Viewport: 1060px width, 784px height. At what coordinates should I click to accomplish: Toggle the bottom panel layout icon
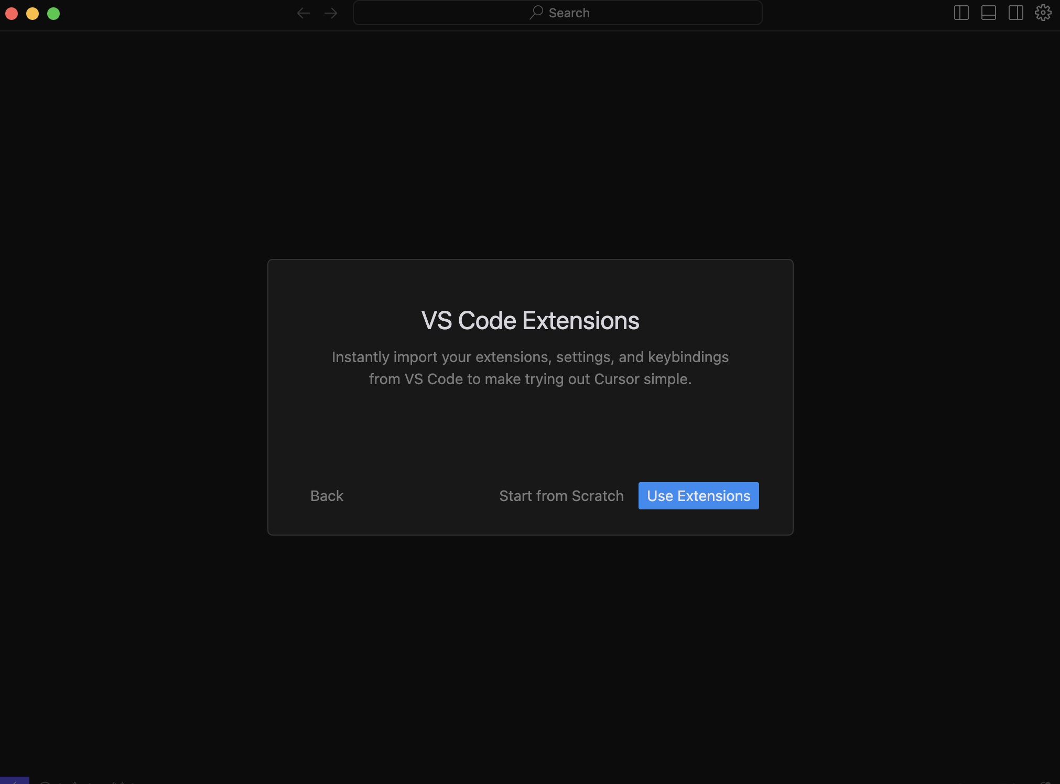(x=988, y=13)
